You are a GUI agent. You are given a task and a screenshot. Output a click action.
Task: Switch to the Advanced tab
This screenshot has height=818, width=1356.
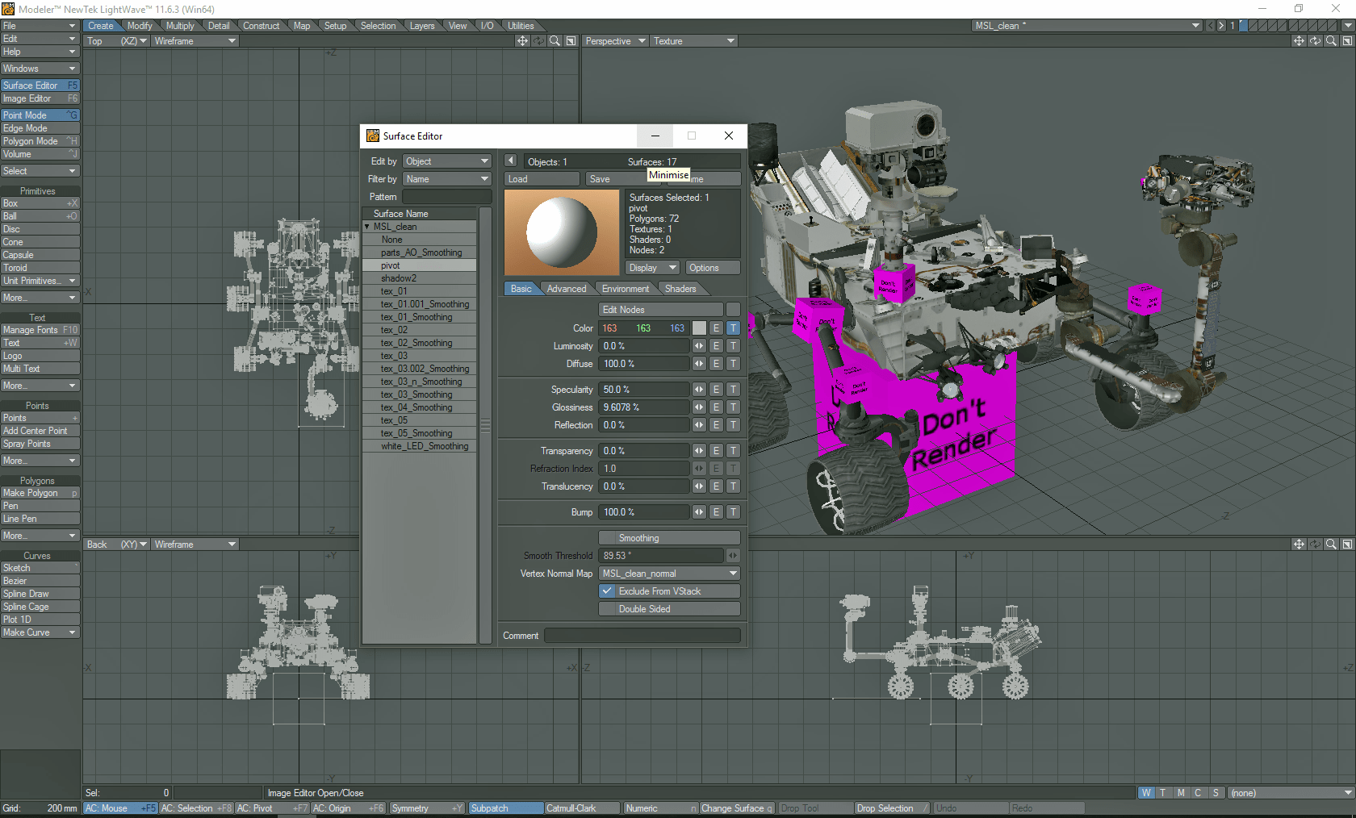567,288
